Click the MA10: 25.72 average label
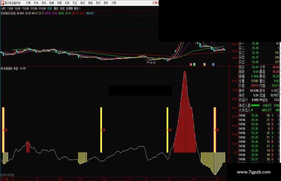Image resolution: width=281 pixels, height=181 pixels. 38,13
